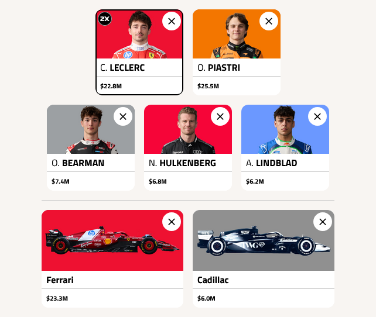This screenshot has height=317, width=376.
Task: Remove the Cadillac constructor
Action: [x=323, y=222]
